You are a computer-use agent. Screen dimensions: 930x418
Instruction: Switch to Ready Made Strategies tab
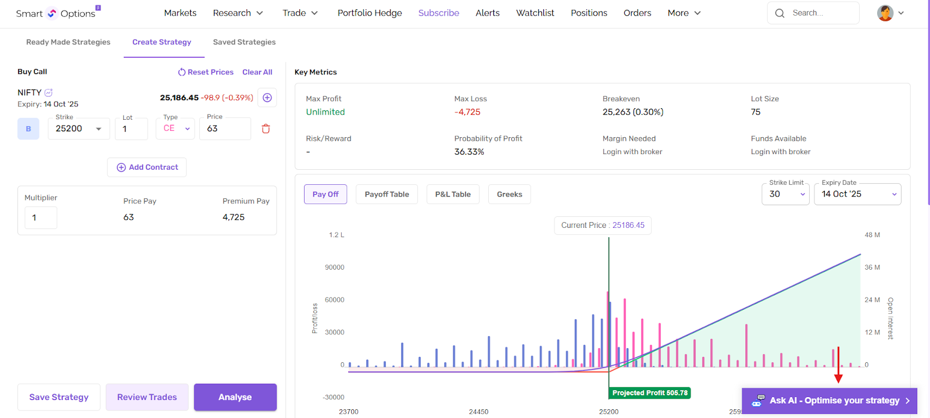tap(68, 42)
